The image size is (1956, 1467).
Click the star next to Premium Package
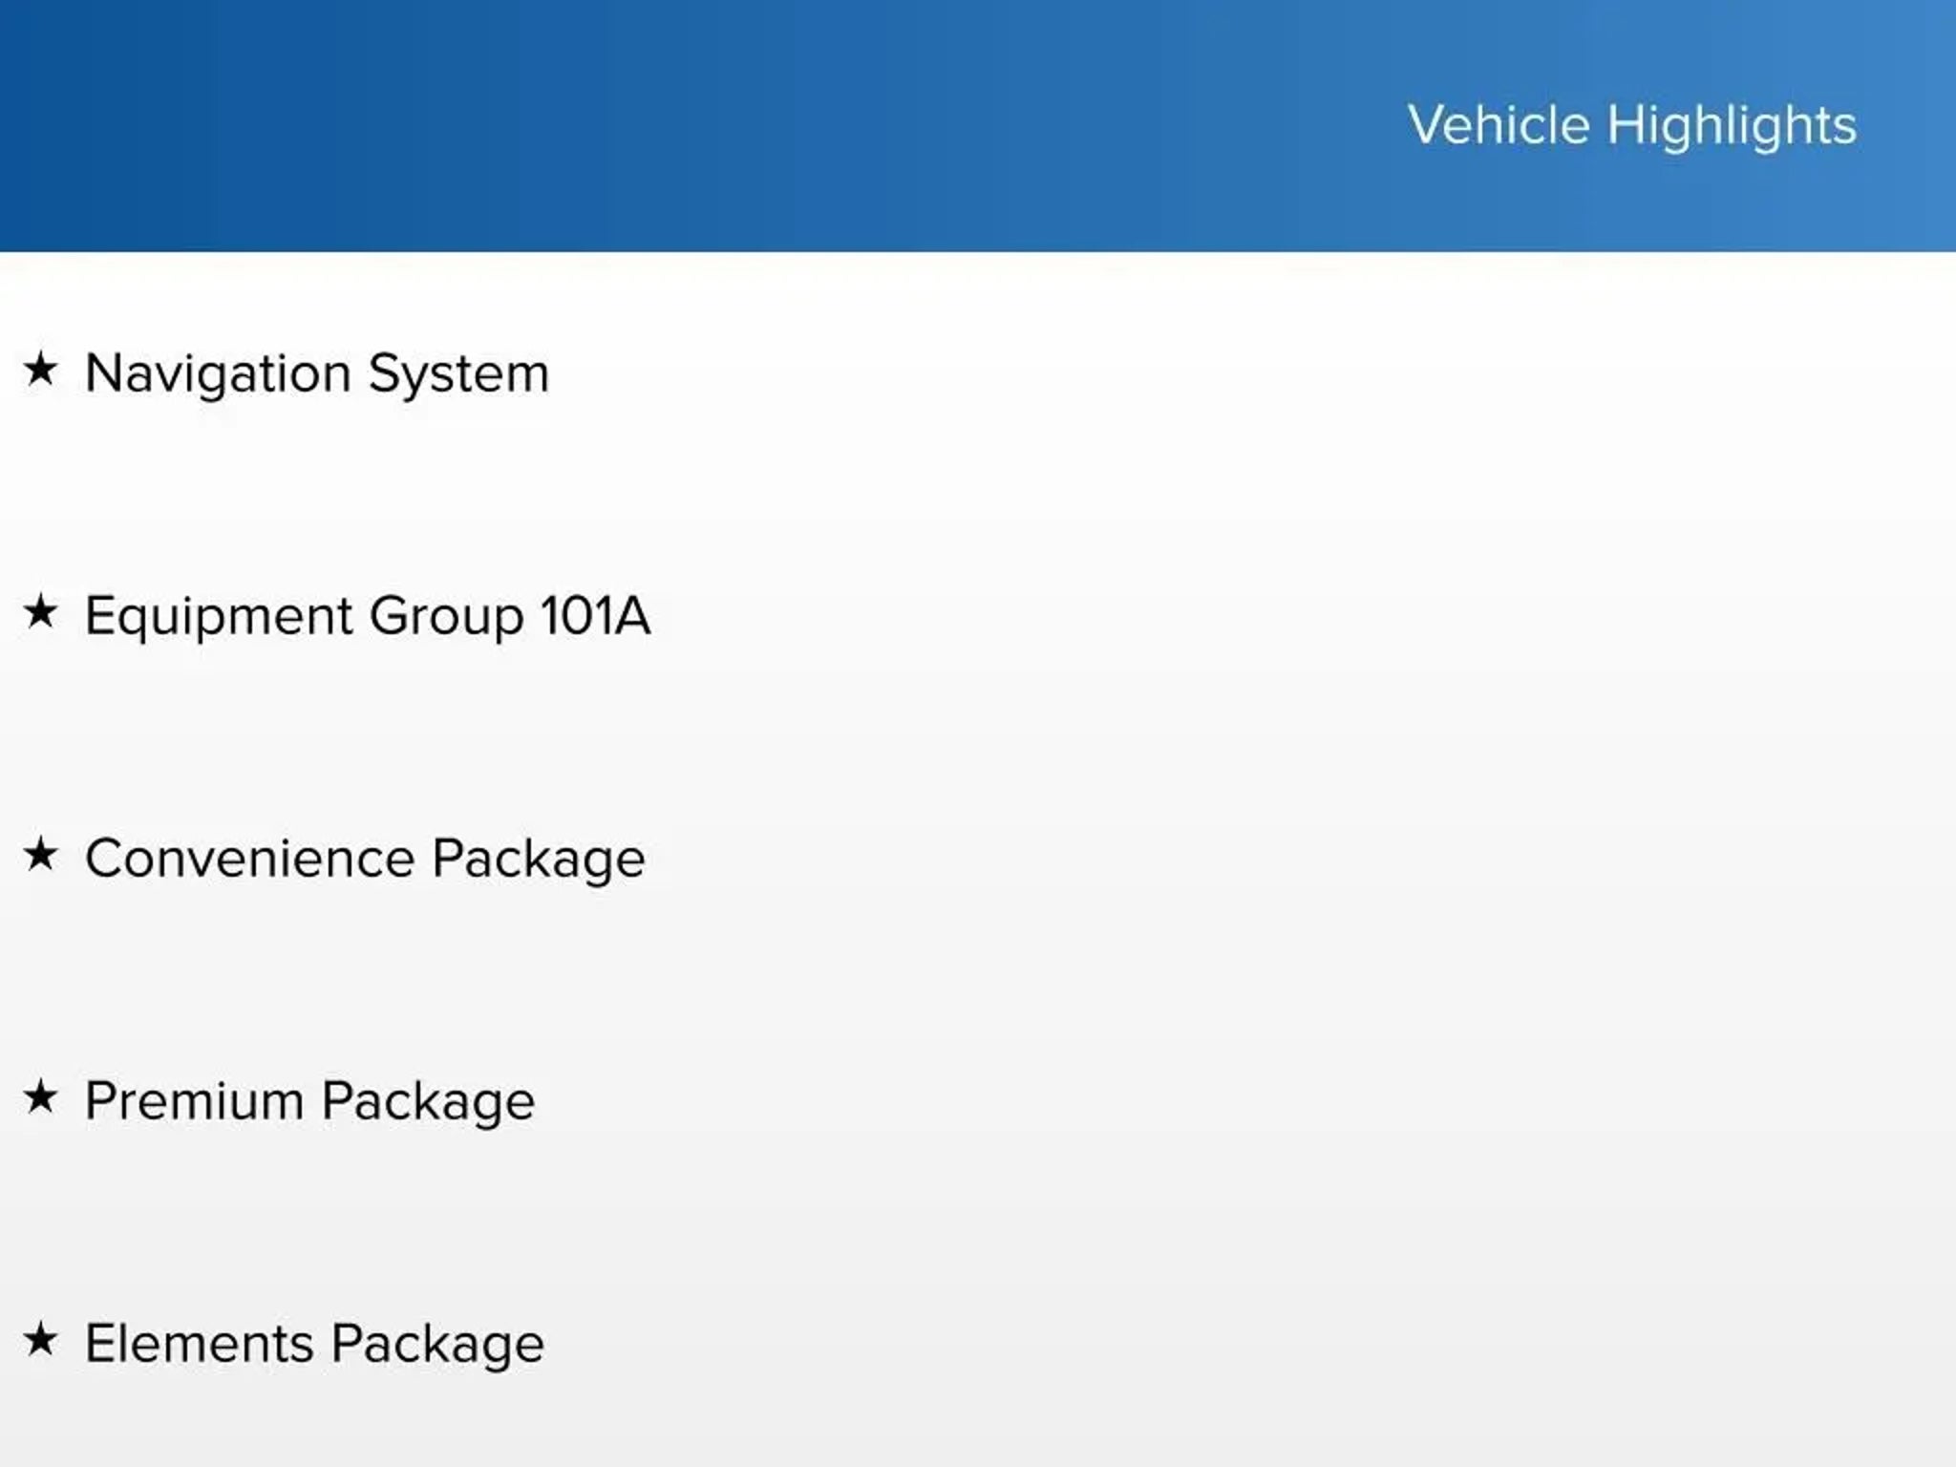(x=40, y=1096)
